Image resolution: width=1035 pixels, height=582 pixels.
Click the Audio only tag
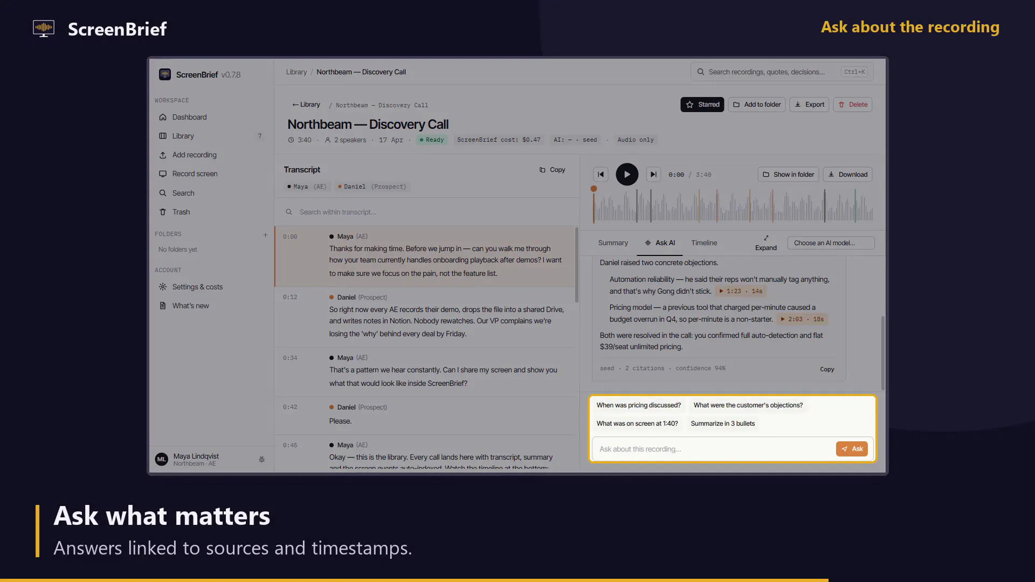(x=635, y=140)
